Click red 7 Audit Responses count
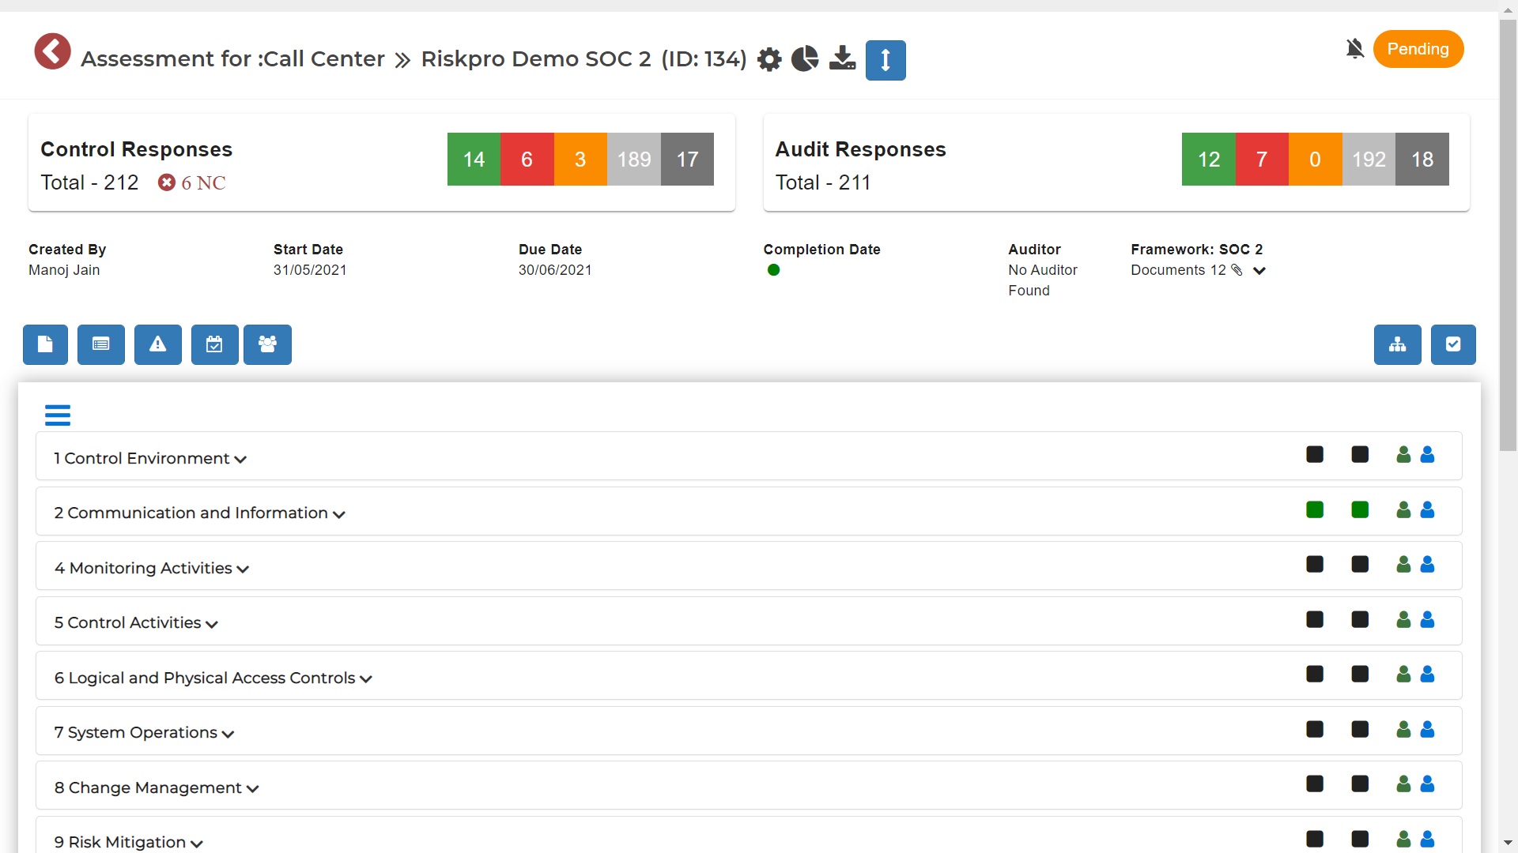 point(1262,160)
